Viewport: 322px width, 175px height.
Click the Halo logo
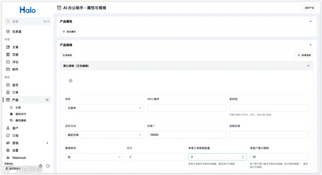click(28, 10)
